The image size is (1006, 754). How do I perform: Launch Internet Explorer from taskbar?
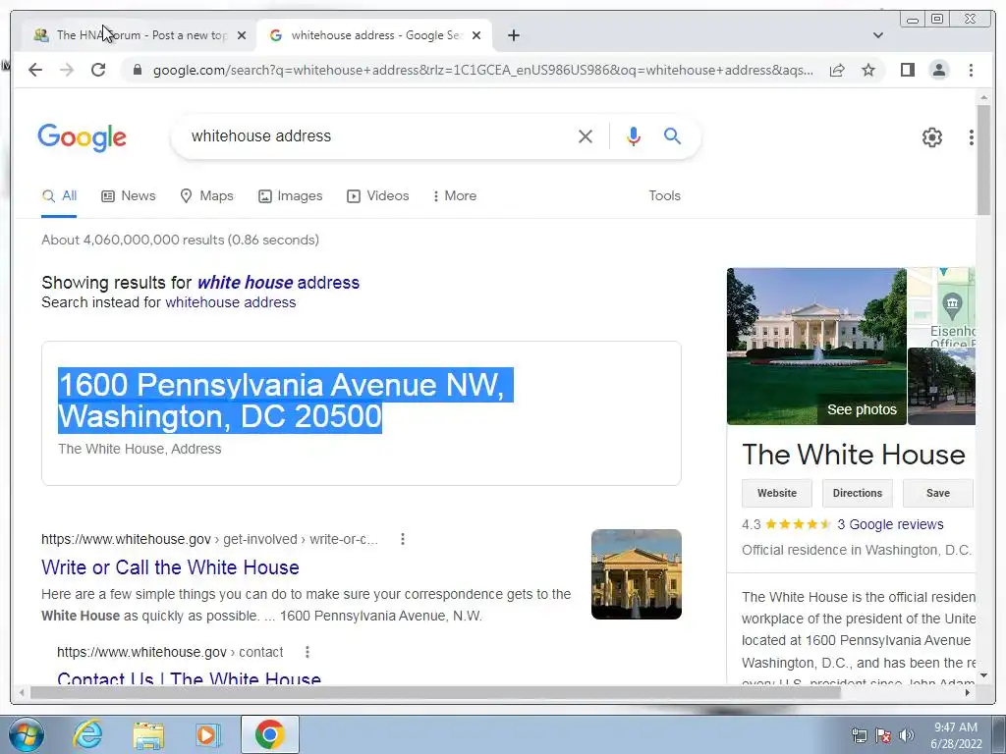87,734
